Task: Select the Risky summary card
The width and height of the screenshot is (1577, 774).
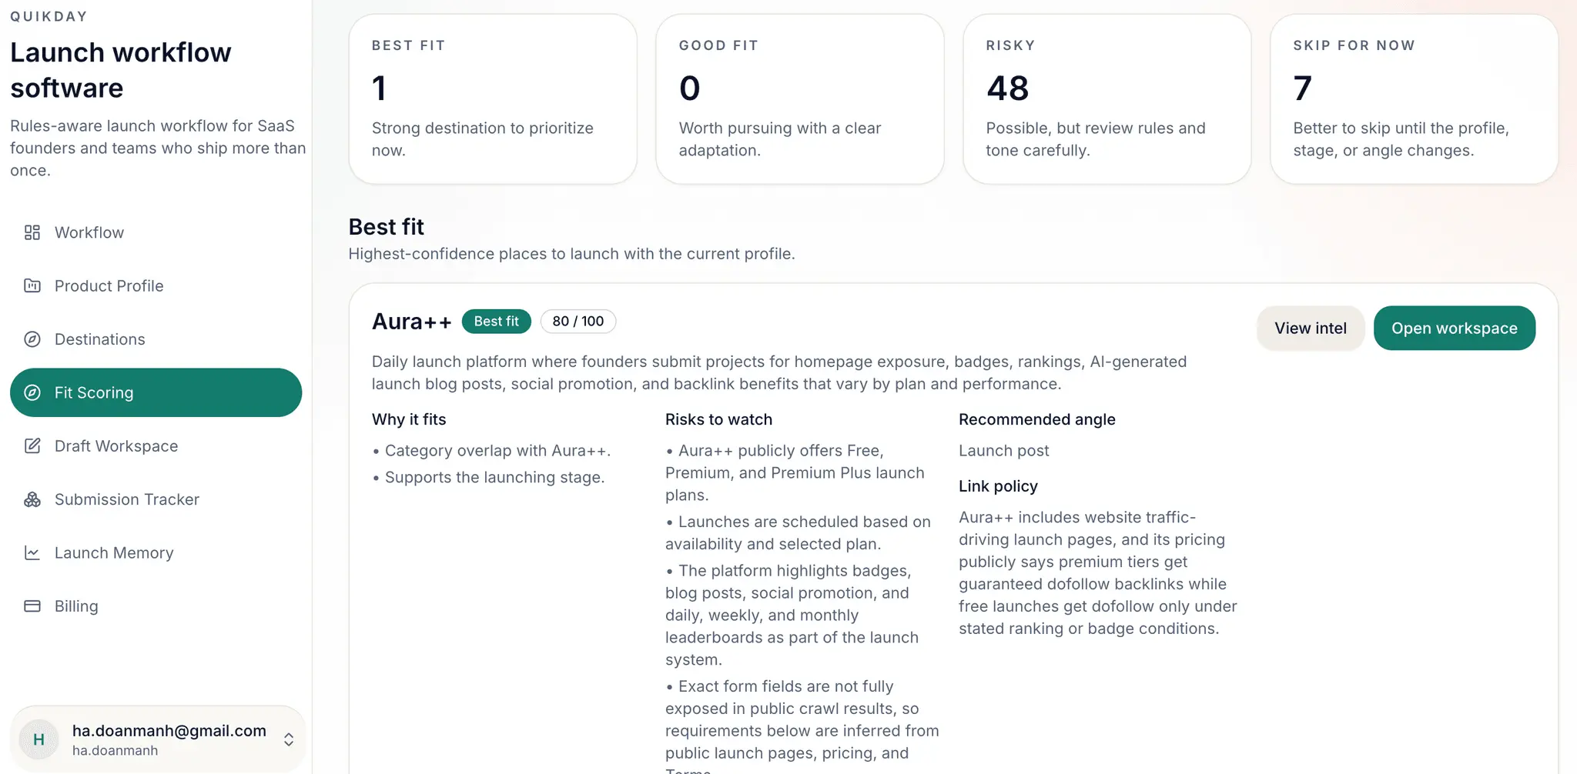Action: [1107, 98]
